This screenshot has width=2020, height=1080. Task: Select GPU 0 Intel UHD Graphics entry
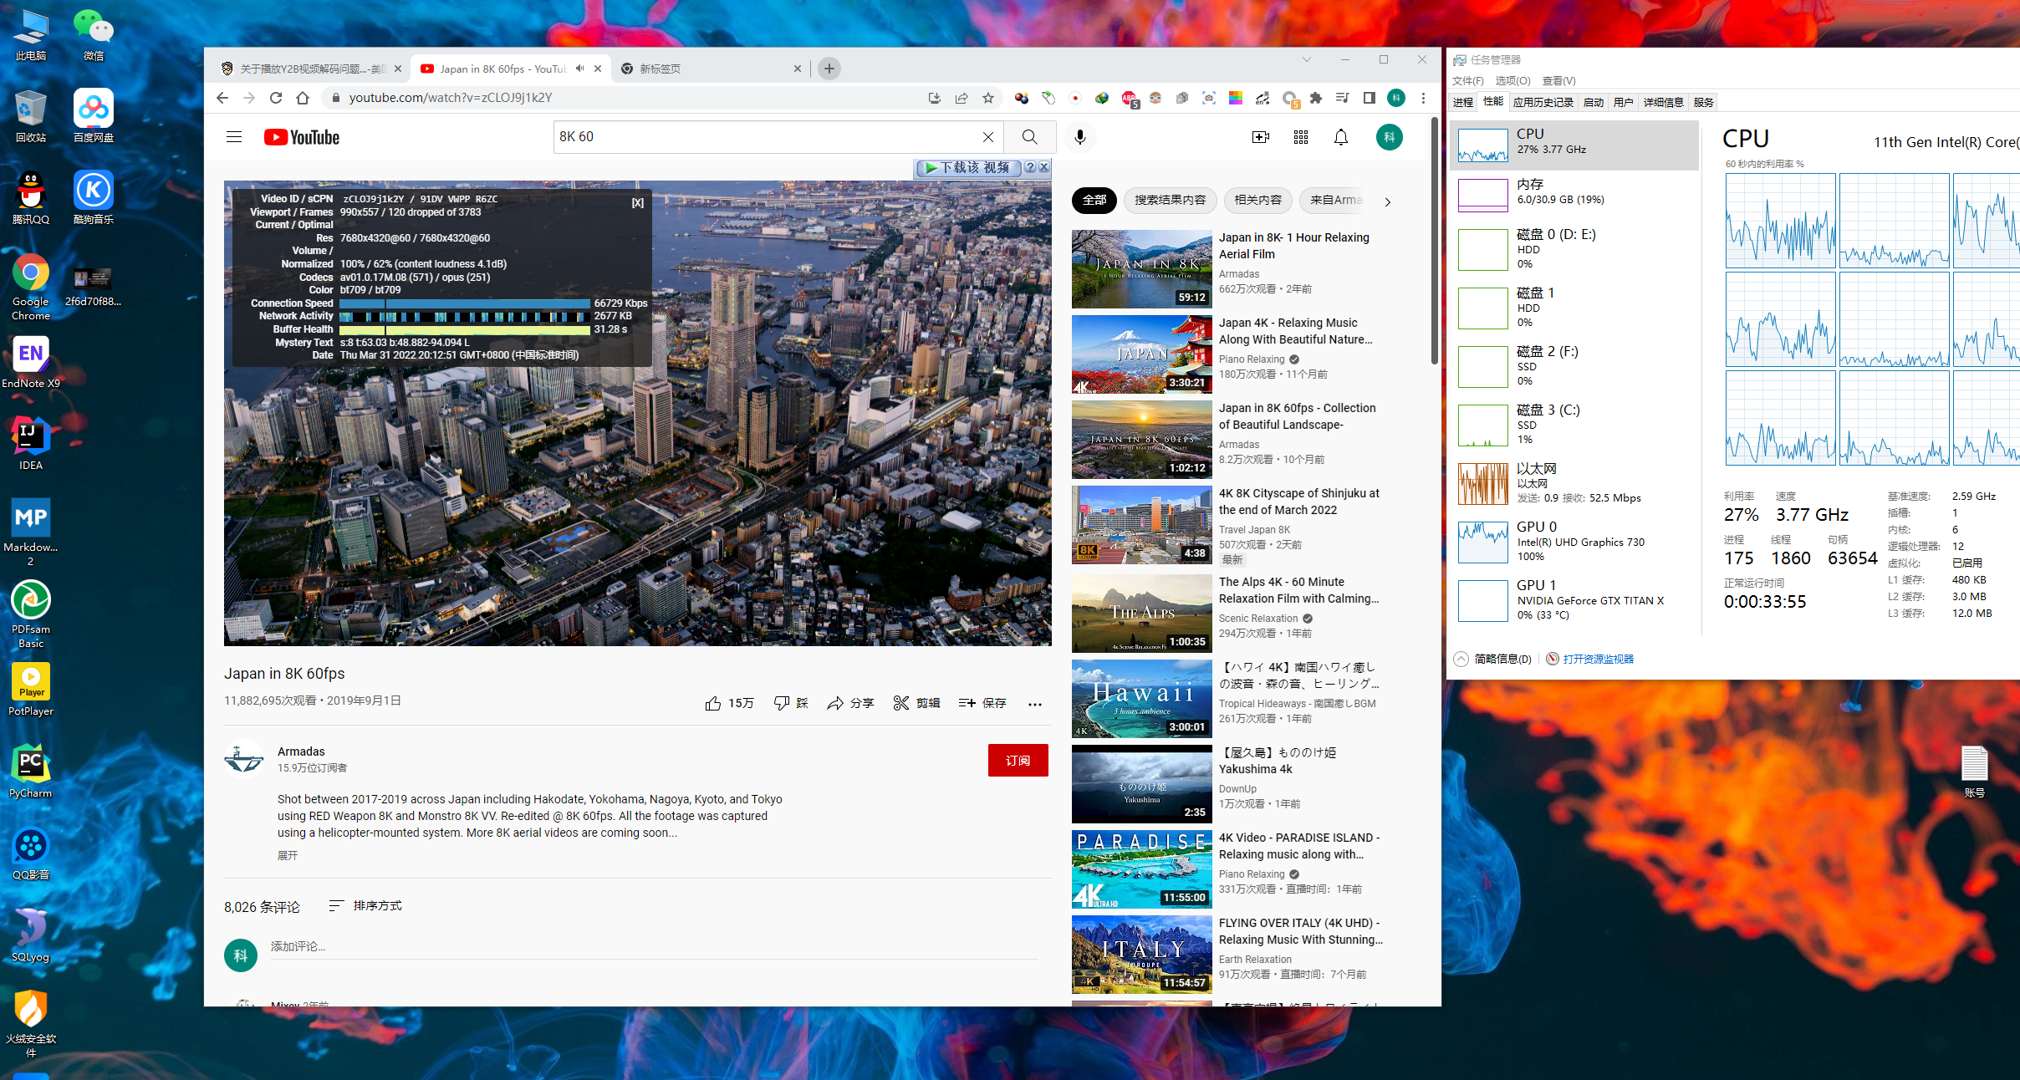click(1574, 542)
